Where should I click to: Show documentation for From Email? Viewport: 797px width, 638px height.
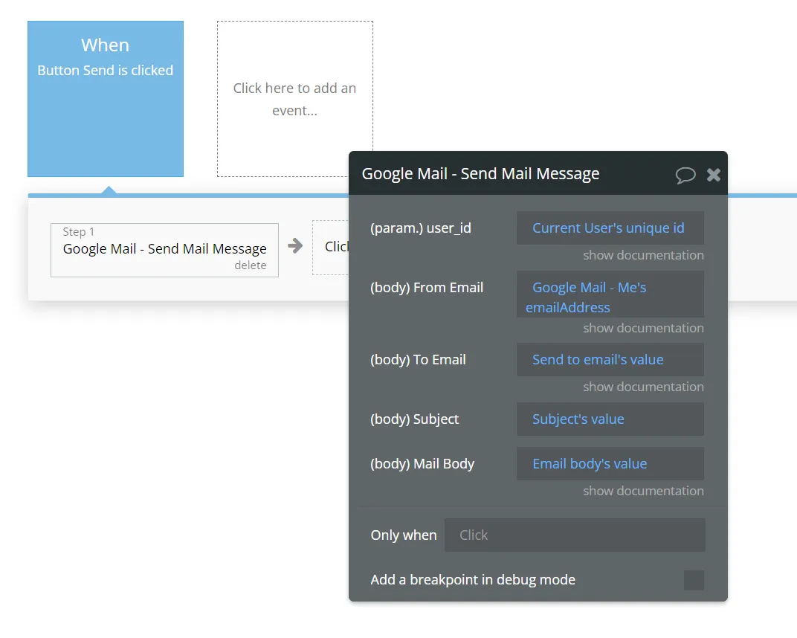point(644,328)
